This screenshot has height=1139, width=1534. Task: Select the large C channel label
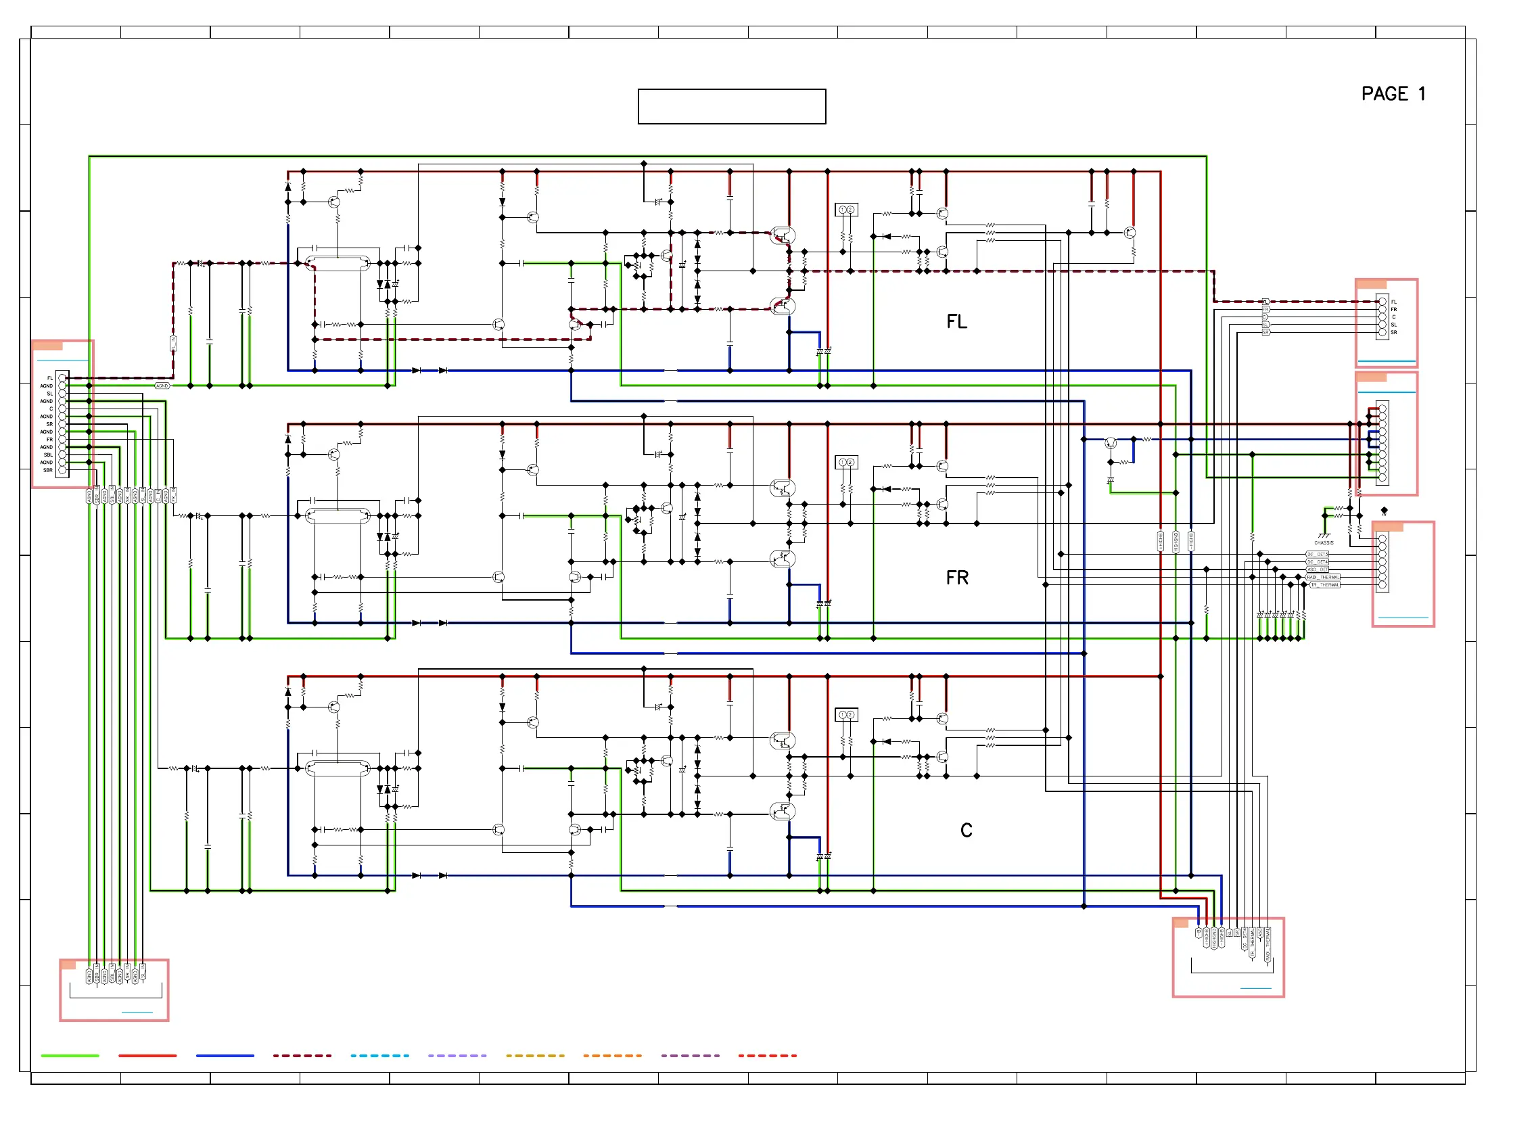click(x=967, y=830)
